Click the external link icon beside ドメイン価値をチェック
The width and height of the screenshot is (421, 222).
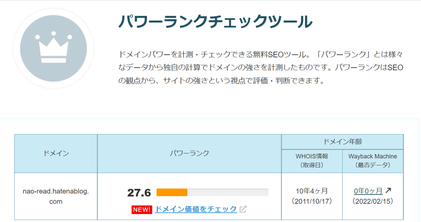pyautogui.click(x=243, y=209)
